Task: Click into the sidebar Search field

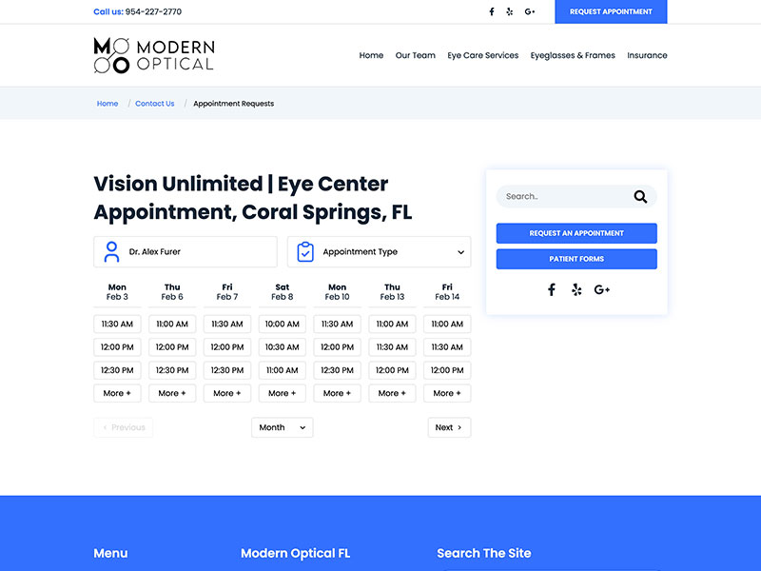Action: (x=561, y=197)
